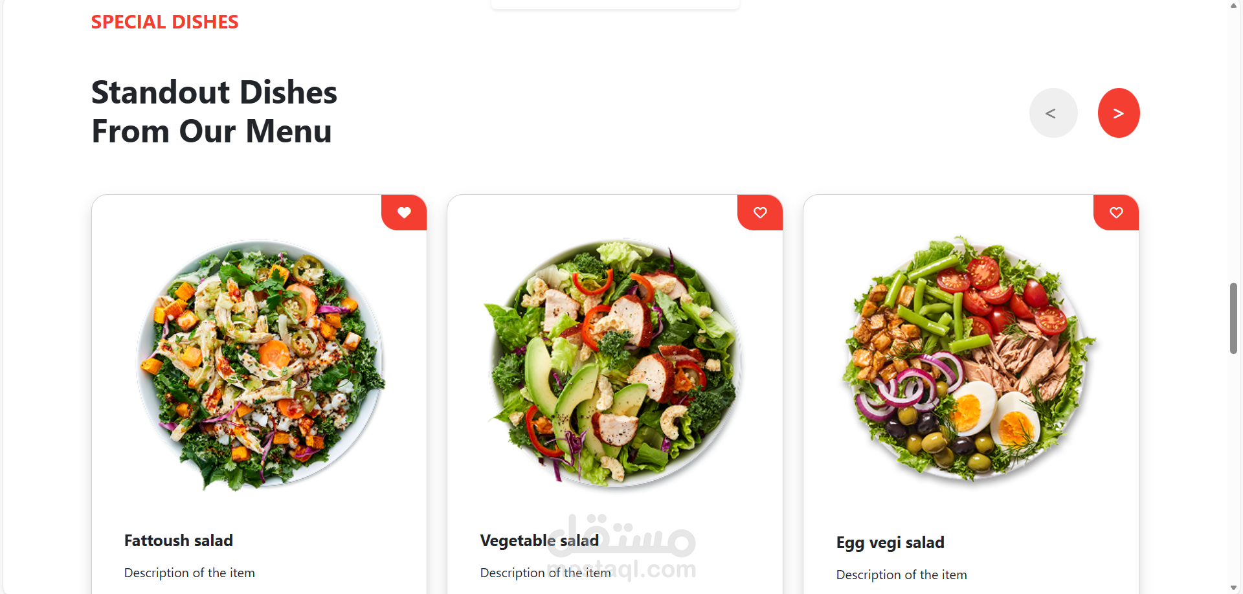Click the Standout Dishes From Our Menu heading
This screenshot has height=594, width=1243.
tap(214, 112)
